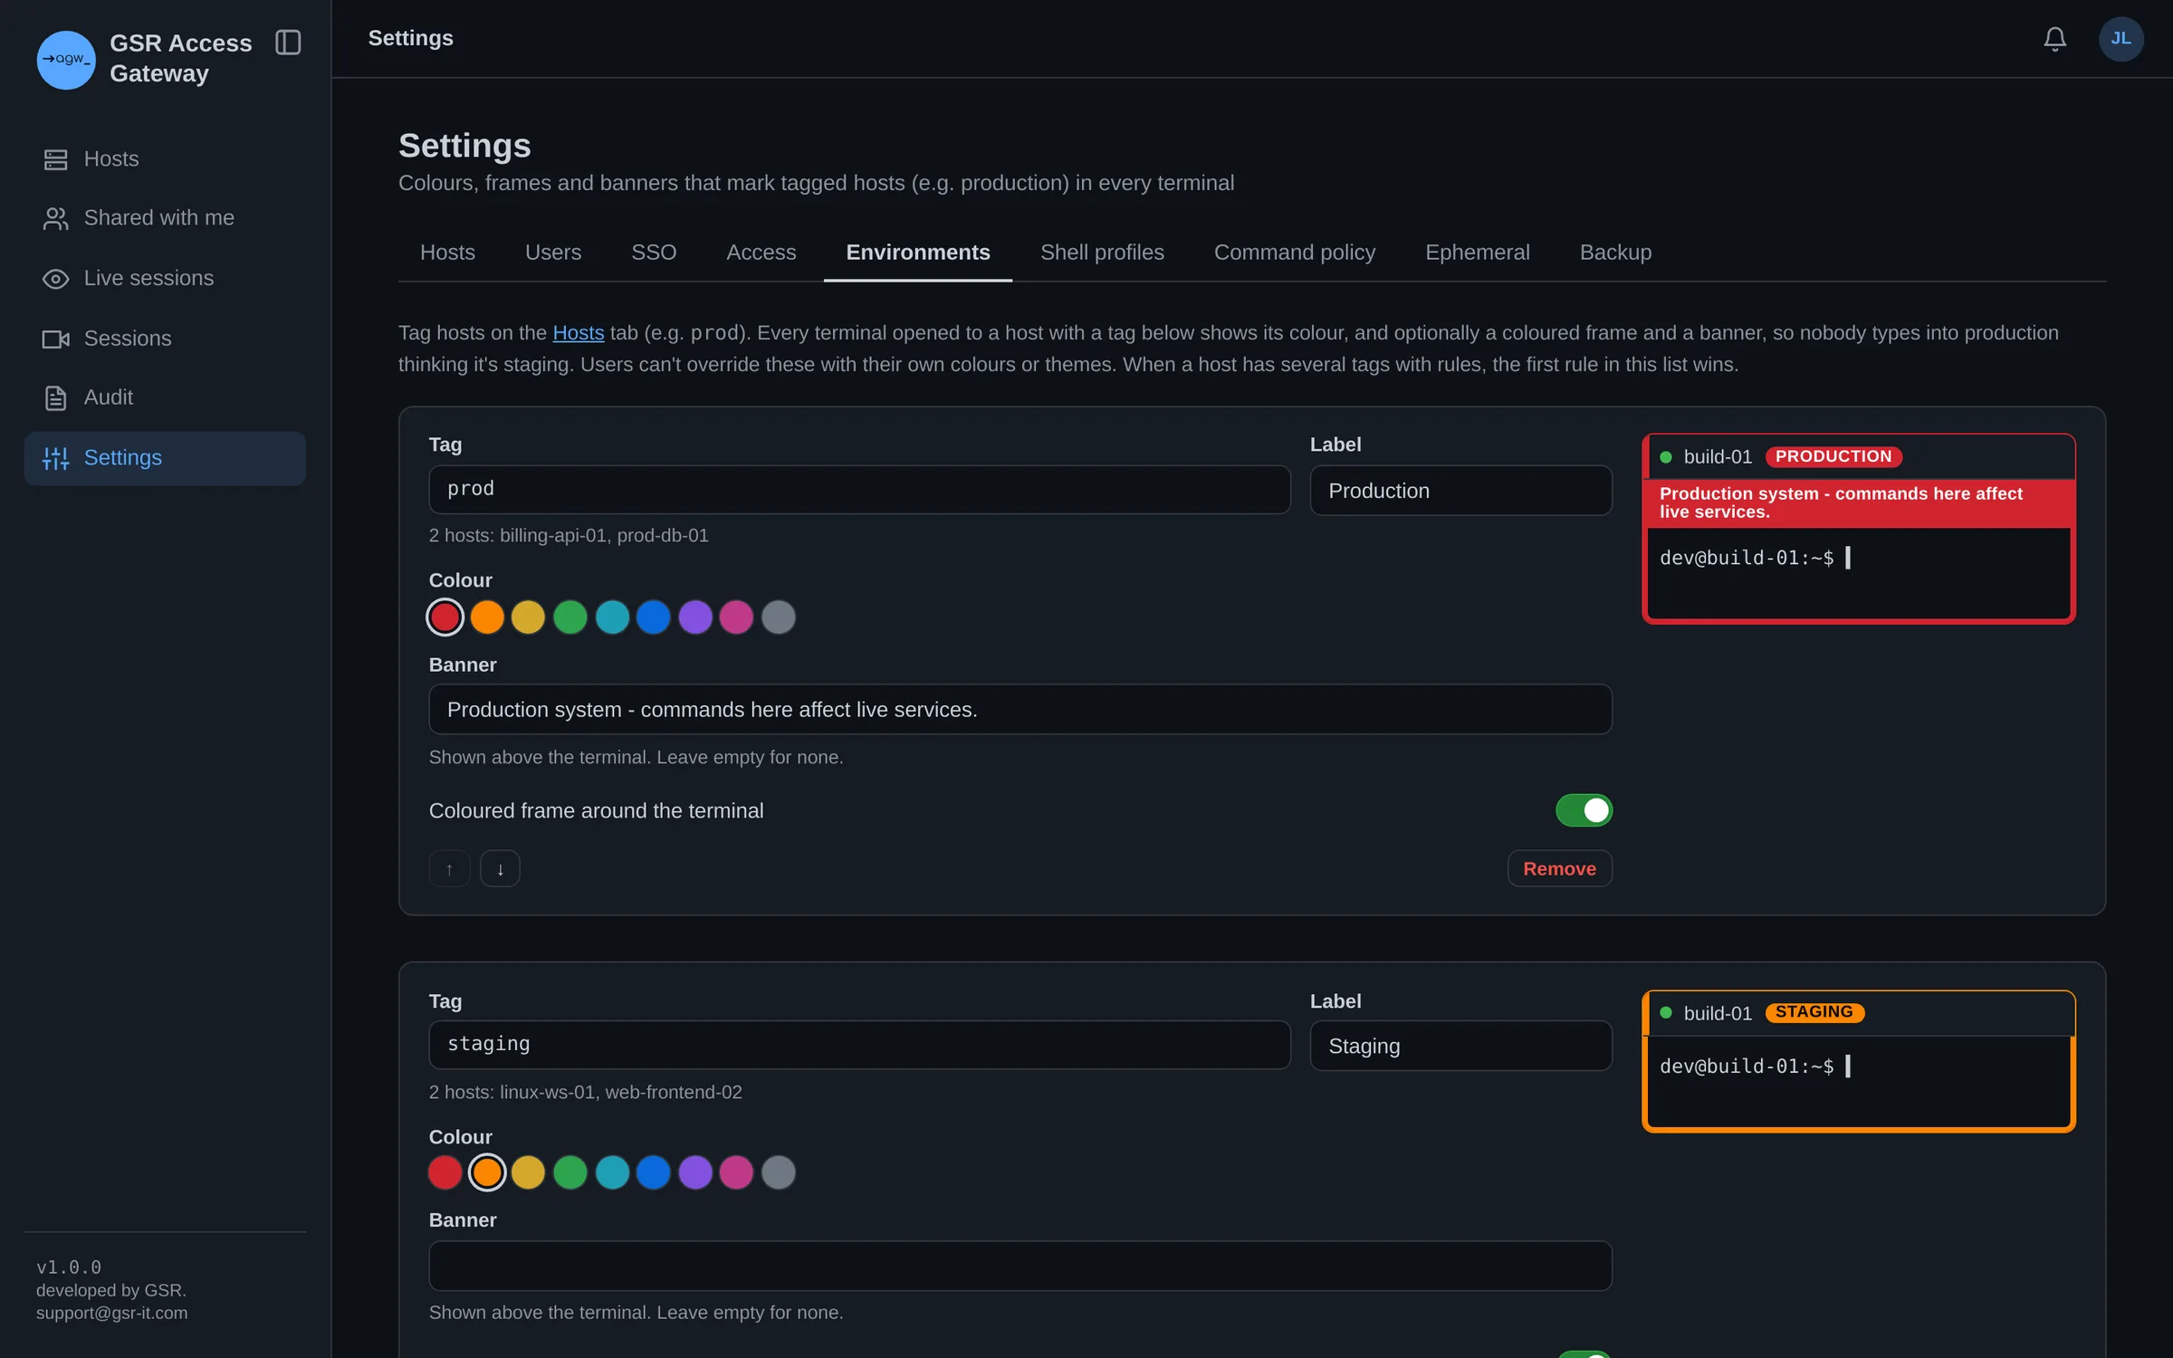Remove the prod environment rule

tap(1559, 868)
